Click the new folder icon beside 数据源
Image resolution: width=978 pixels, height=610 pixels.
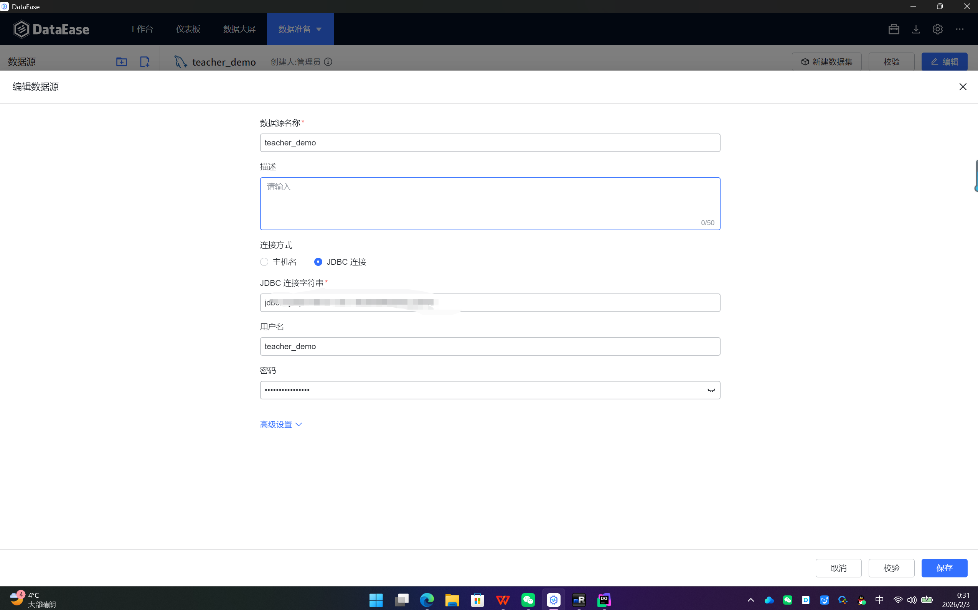pyautogui.click(x=122, y=62)
